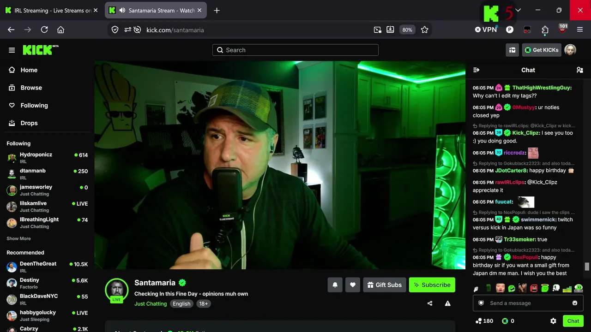Go to the Kick logo homepage
591x332 pixels.
(41, 50)
